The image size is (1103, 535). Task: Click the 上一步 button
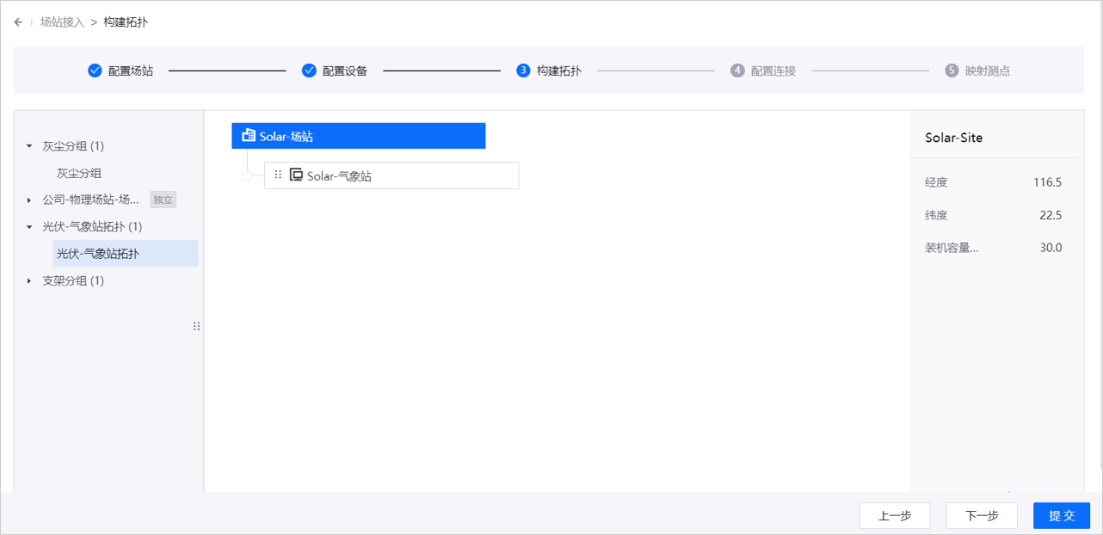895,515
